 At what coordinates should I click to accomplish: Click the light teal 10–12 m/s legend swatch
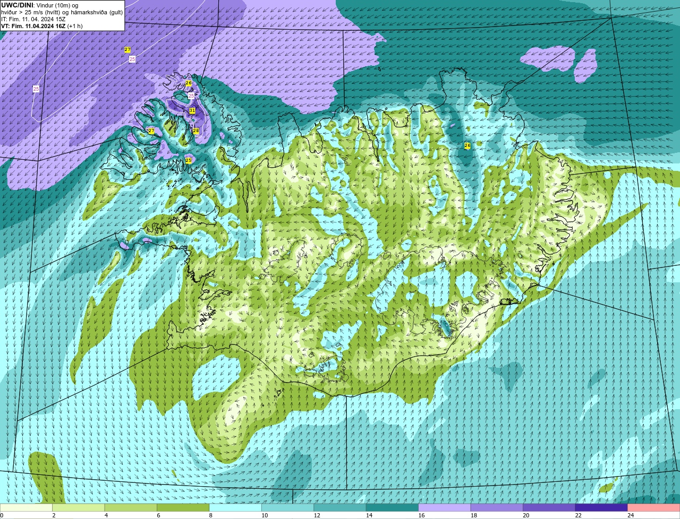click(x=287, y=508)
